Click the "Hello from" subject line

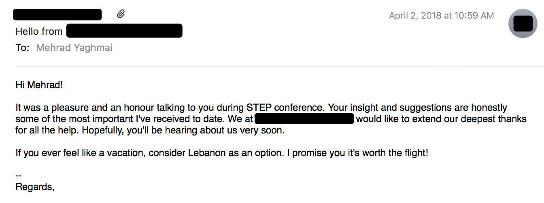pos(39,31)
